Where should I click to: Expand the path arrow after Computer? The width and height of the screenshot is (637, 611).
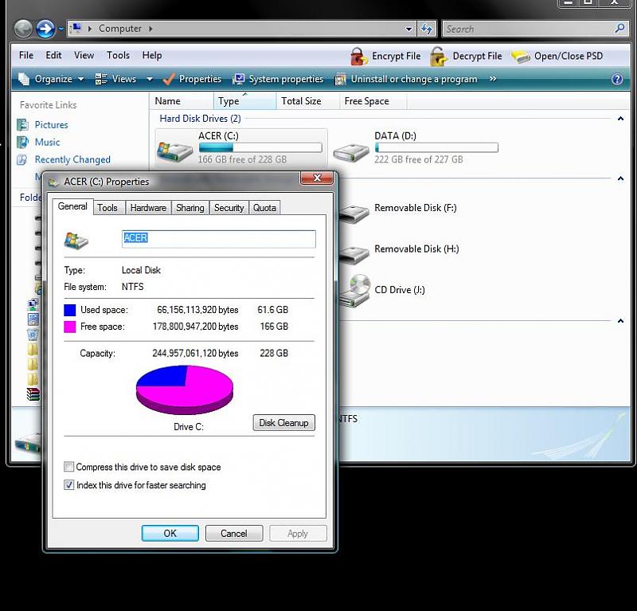point(150,29)
